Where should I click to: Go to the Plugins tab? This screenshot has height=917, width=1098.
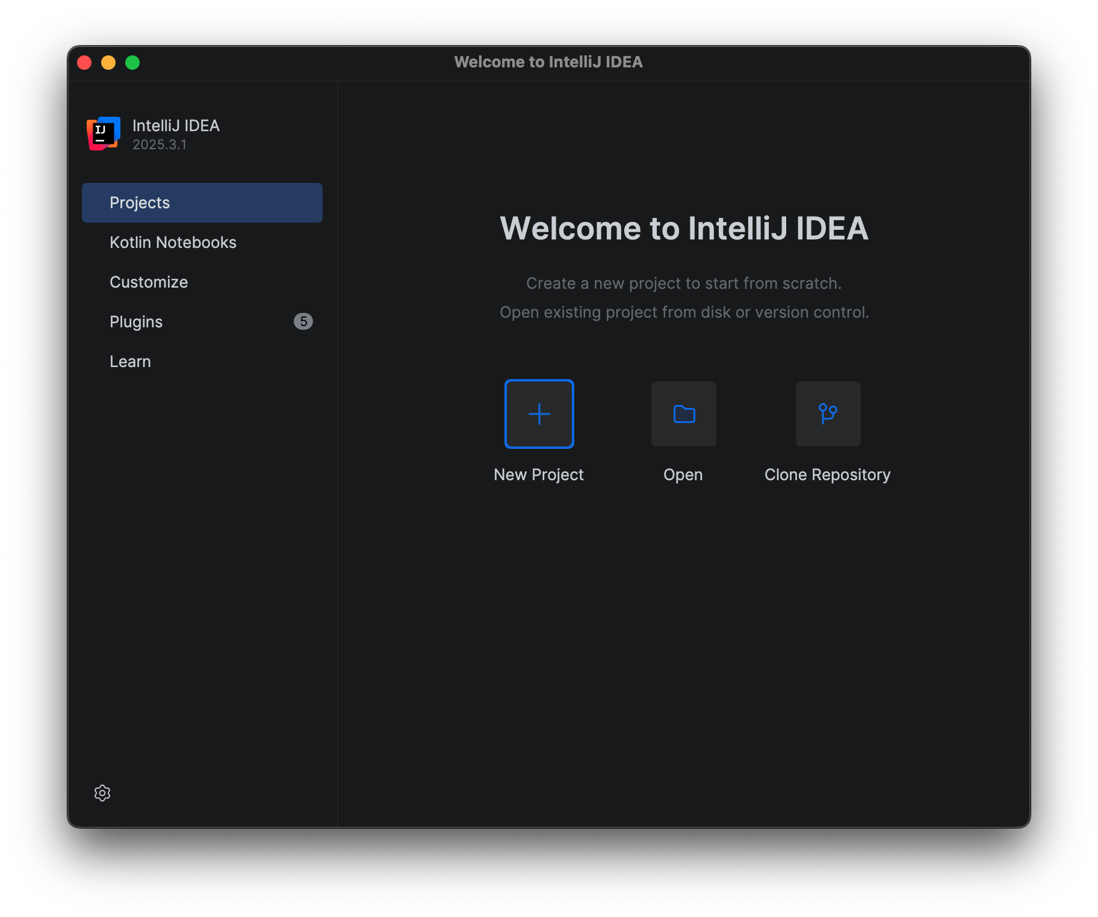(x=136, y=322)
